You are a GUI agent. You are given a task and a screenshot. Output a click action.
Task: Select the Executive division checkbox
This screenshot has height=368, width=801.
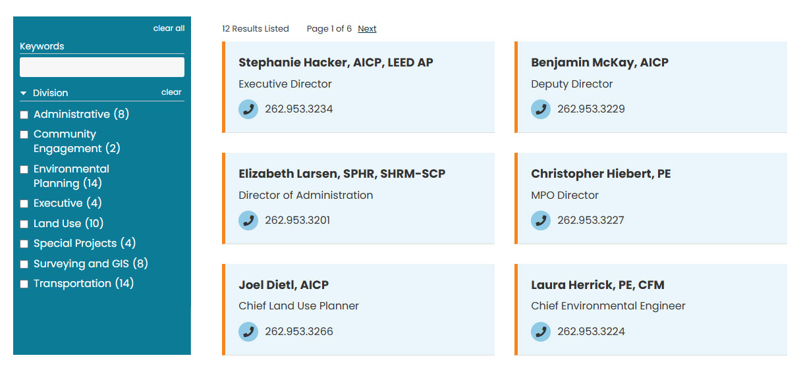(x=24, y=204)
